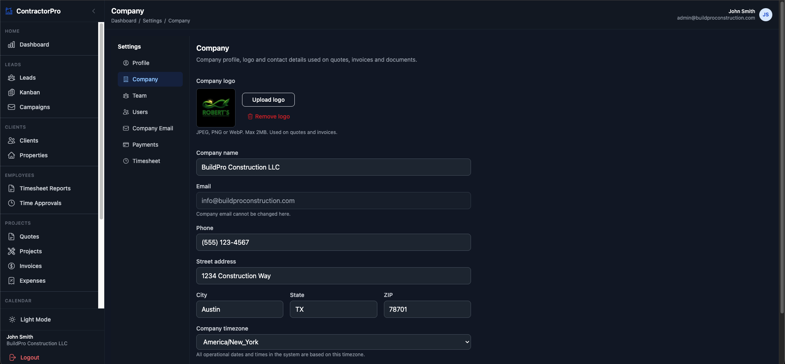This screenshot has width=785, height=364.
Task: Click the State input field
Action: [x=334, y=309]
